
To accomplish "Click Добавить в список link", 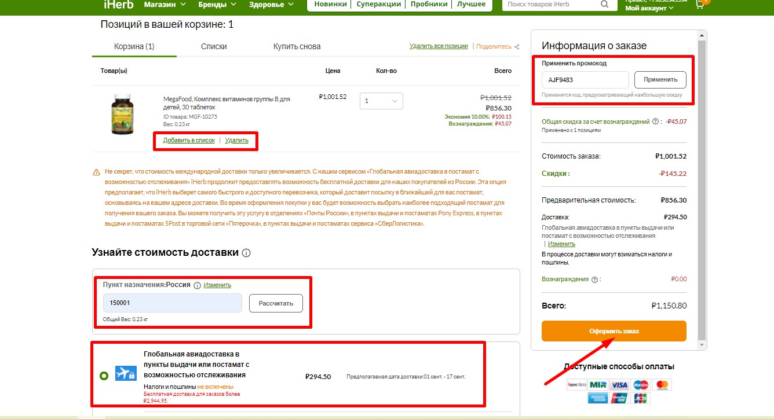I will pyautogui.click(x=189, y=140).
